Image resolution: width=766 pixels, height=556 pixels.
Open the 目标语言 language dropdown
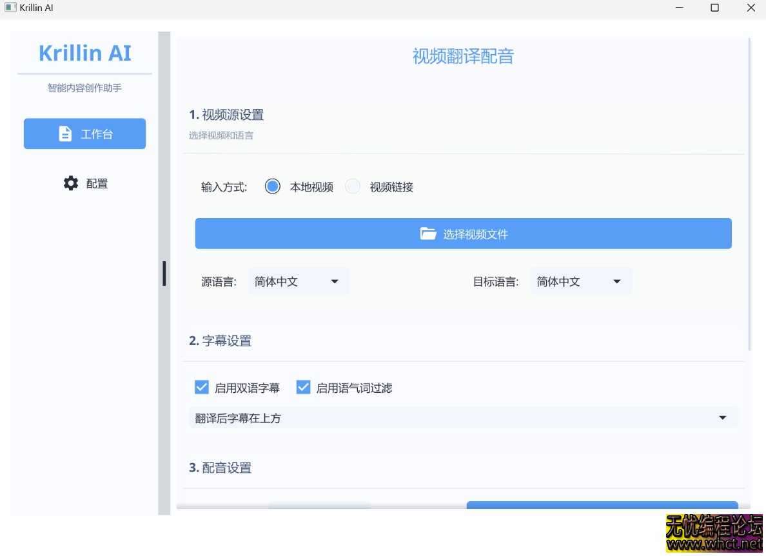[x=580, y=281]
